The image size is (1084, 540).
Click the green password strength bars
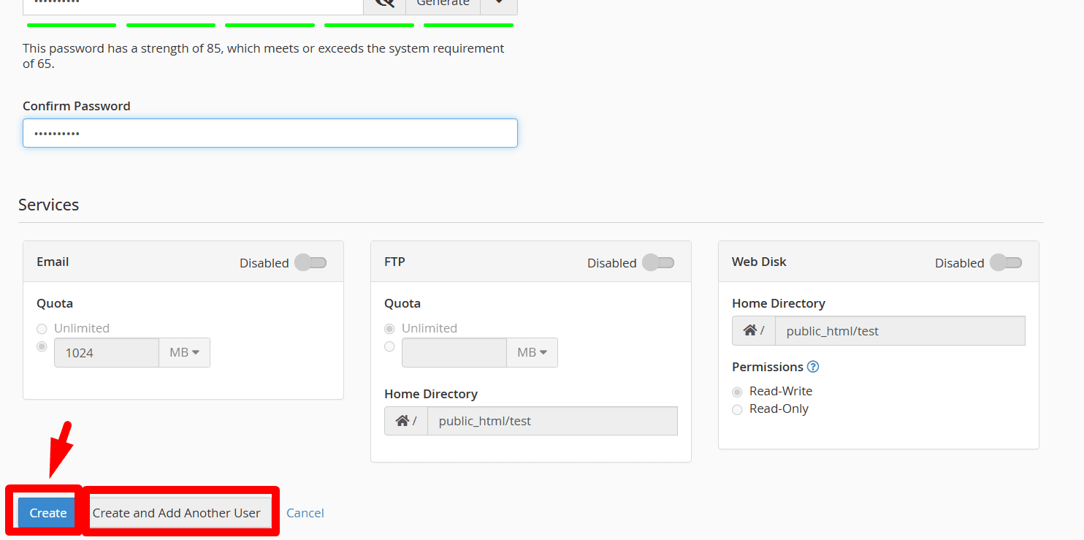pos(270,25)
